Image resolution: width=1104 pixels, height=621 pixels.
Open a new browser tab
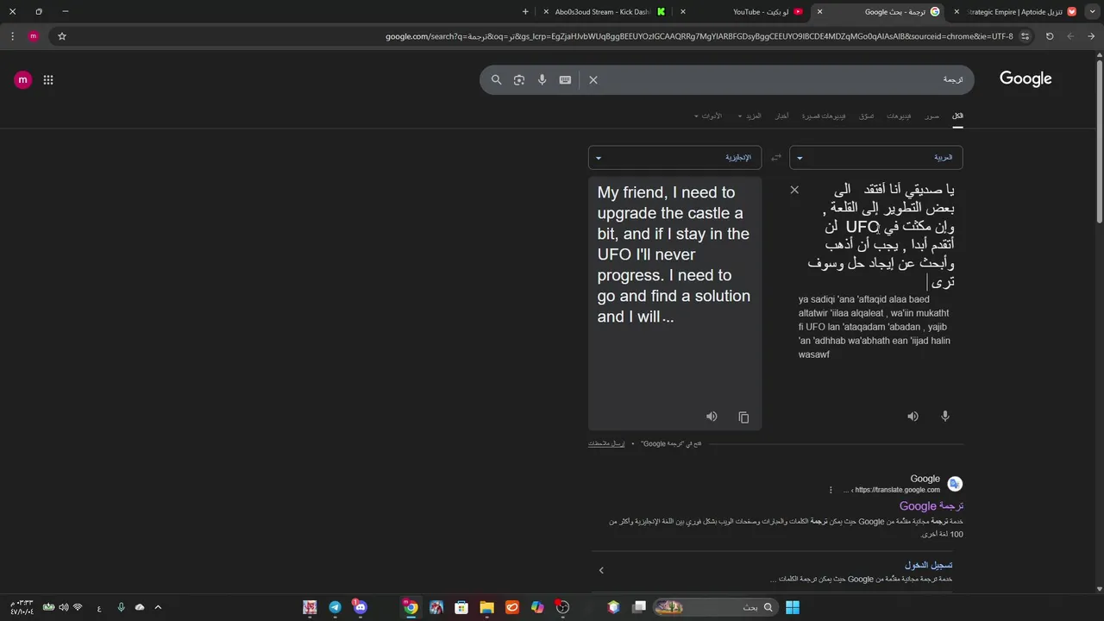[525, 11]
